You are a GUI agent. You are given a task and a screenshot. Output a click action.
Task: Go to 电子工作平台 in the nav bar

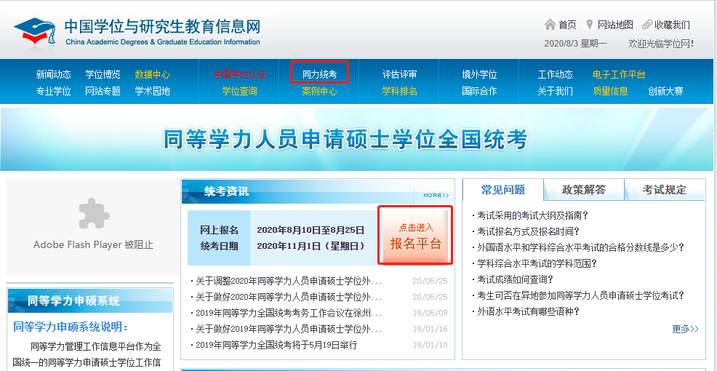(x=618, y=74)
